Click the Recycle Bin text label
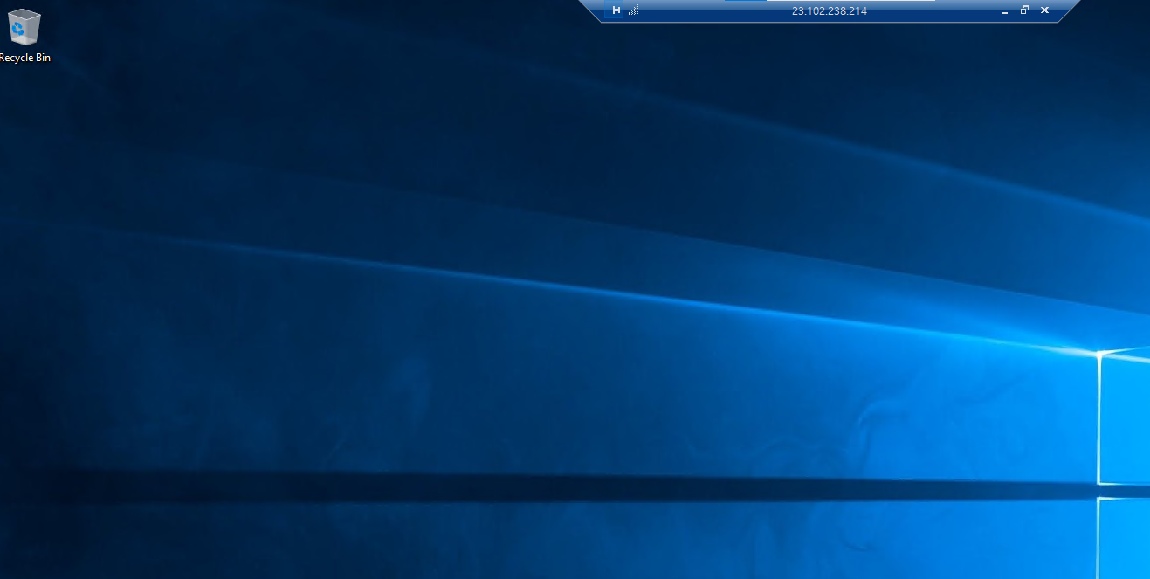The width and height of the screenshot is (1150, 579). (x=24, y=58)
